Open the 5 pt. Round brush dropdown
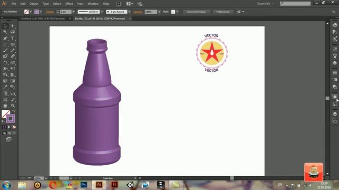339x190 pixels. pos(129,12)
